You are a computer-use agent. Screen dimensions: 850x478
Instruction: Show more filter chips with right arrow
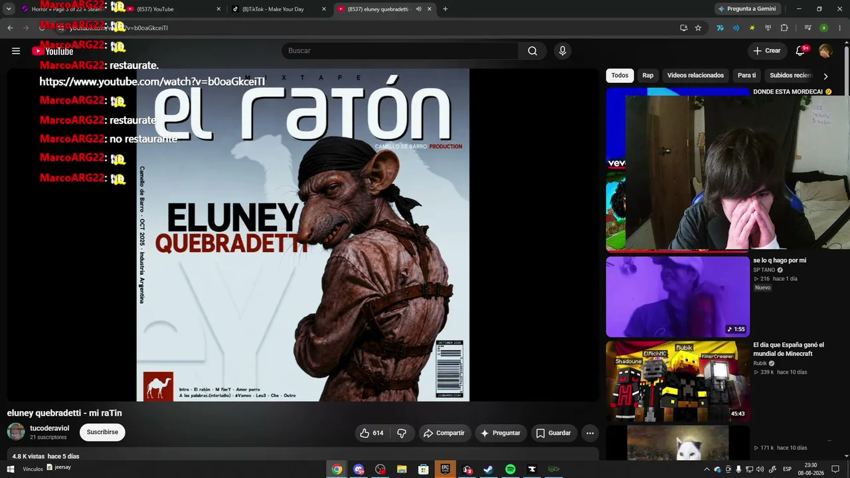pyautogui.click(x=825, y=76)
